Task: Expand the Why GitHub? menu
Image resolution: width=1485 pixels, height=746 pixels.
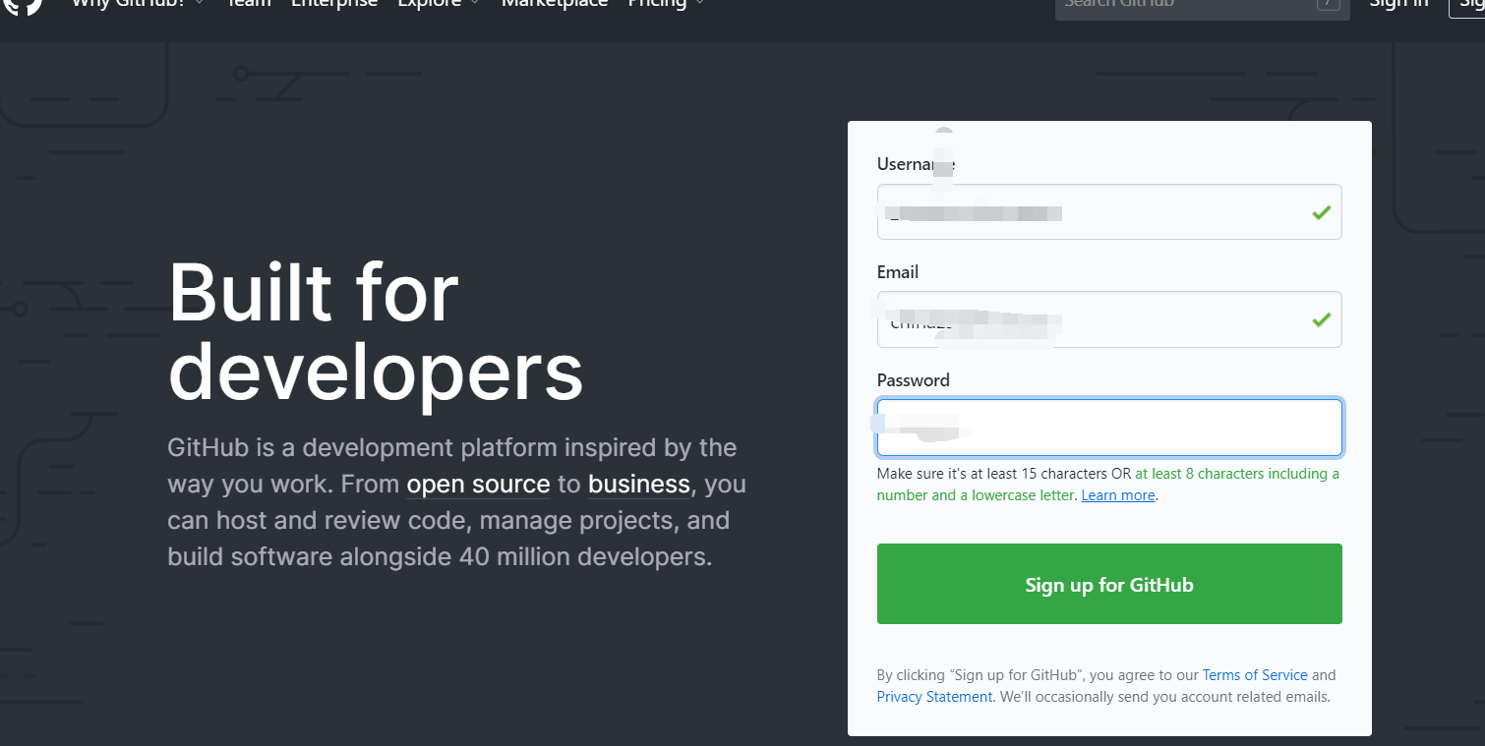Action: coord(138,3)
